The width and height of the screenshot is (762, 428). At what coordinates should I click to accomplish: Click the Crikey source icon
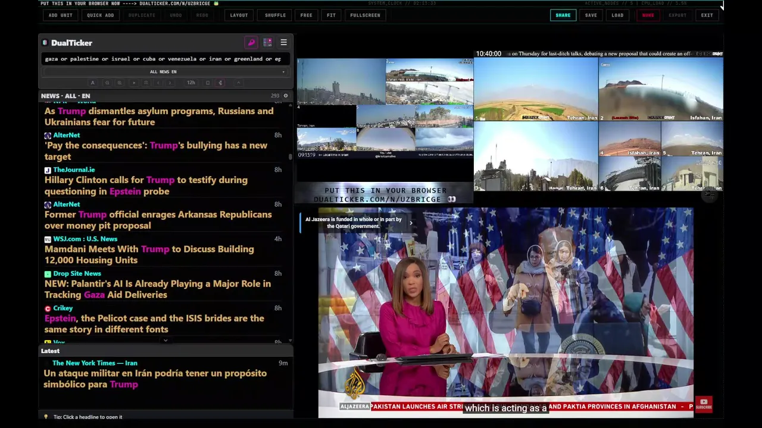[48, 309]
